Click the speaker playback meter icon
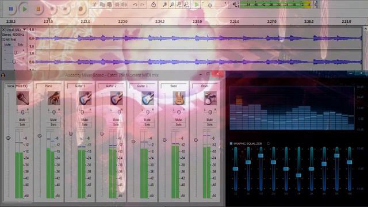The height and width of the screenshot is (207, 368). (235, 4)
